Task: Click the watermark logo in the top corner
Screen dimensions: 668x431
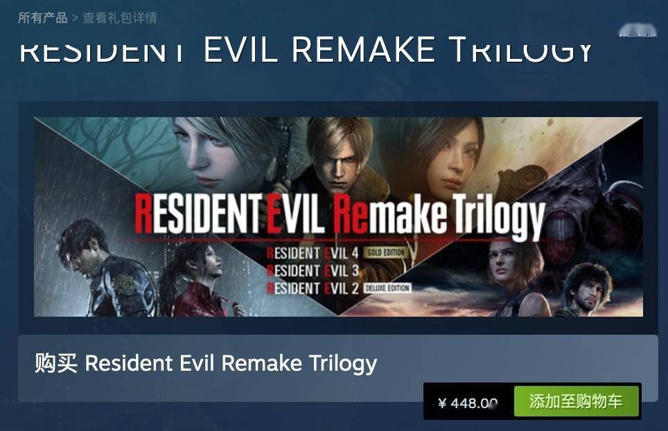Action: click(x=638, y=31)
